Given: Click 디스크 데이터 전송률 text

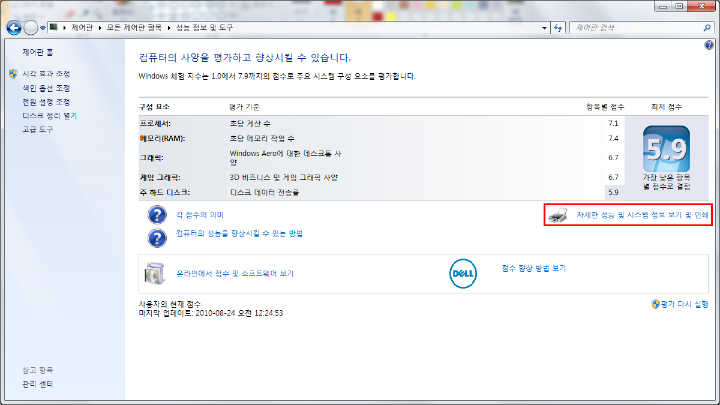Looking at the screenshot, I should [x=265, y=193].
